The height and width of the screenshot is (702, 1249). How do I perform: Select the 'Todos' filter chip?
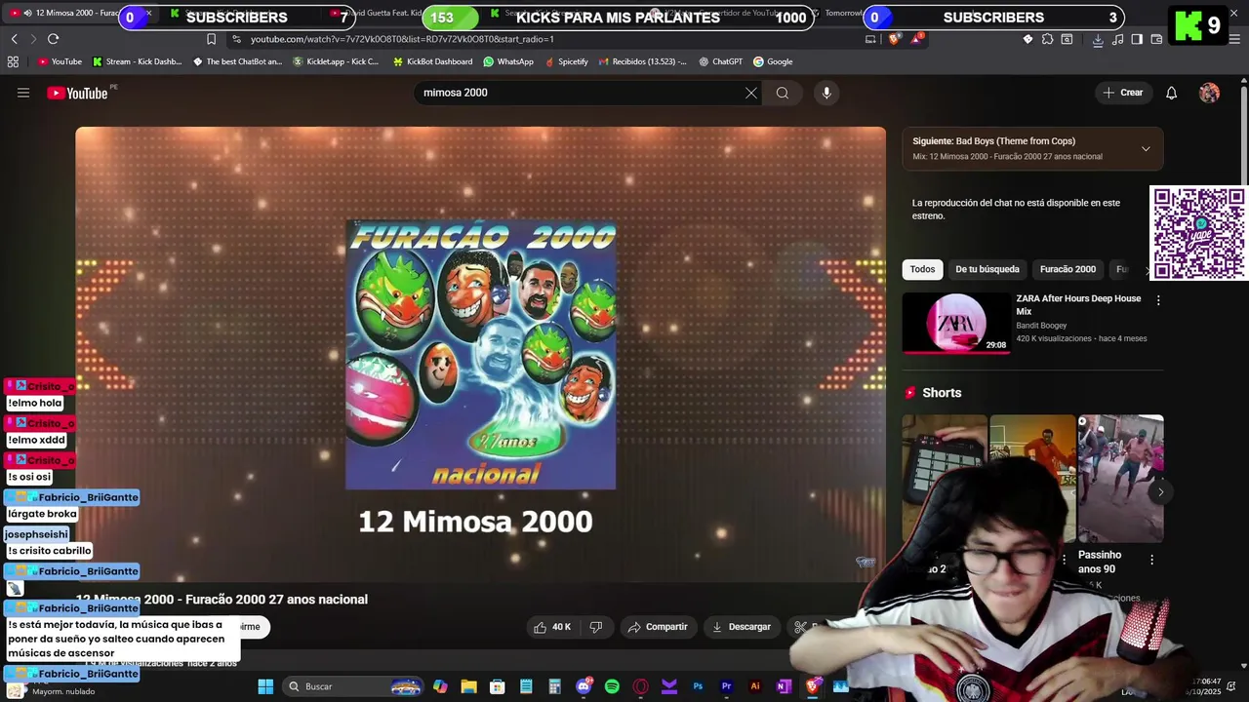click(x=922, y=269)
